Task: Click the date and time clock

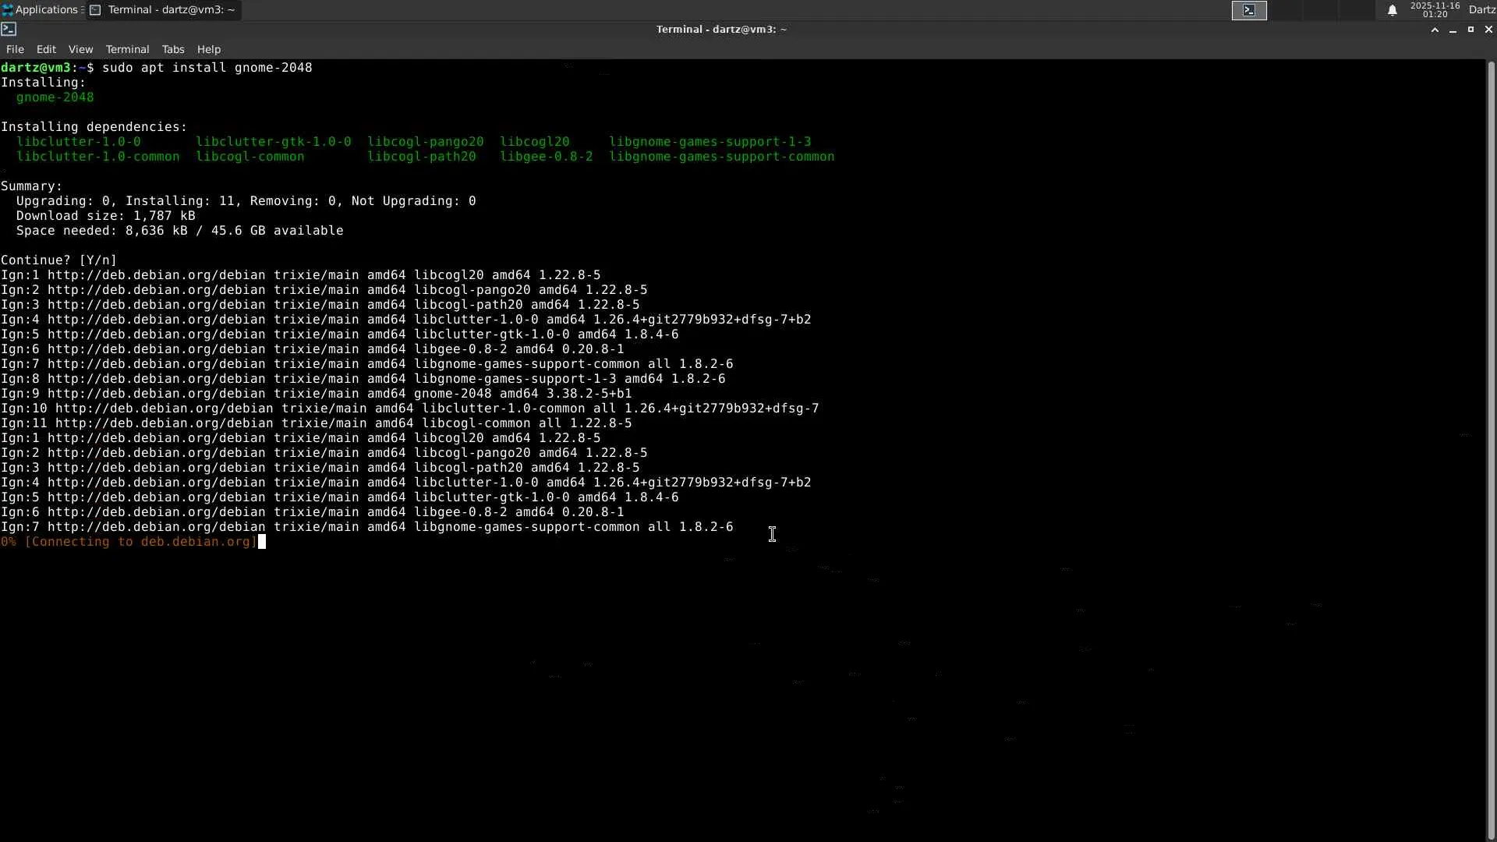Action: [1435, 10]
